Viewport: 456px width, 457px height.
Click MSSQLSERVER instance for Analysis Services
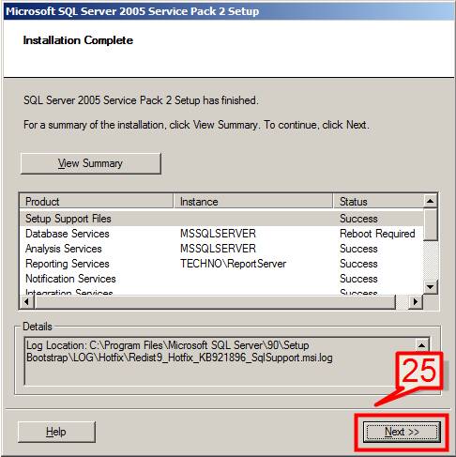point(218,249)
